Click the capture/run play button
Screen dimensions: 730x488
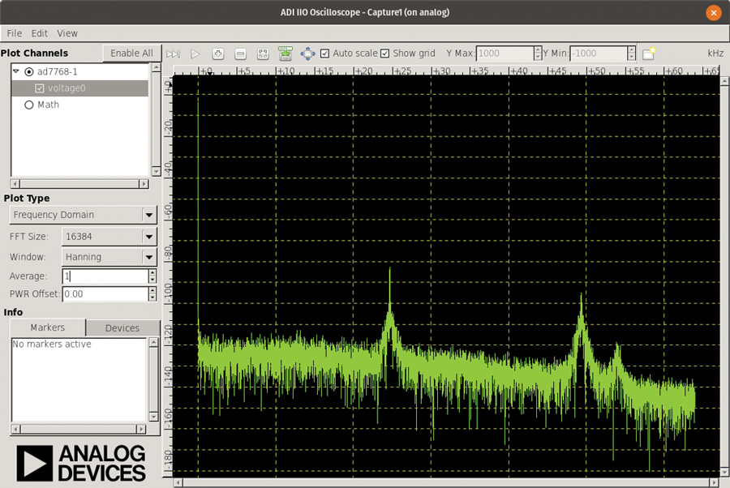195,54
